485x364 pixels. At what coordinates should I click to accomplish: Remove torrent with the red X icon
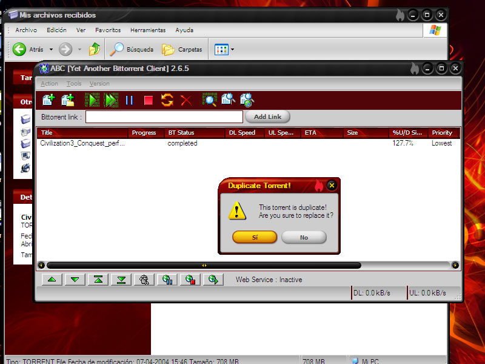pos(186,100)
